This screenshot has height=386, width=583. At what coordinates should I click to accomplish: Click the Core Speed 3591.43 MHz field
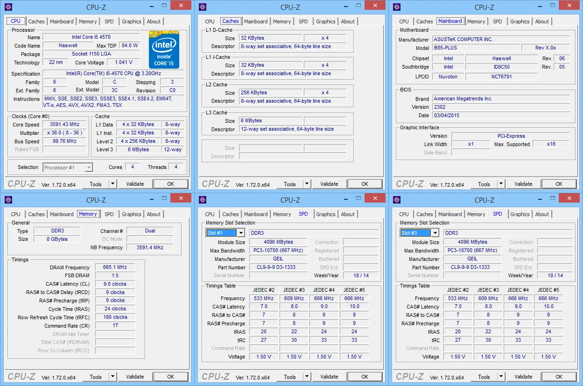click(x=64, y=125)
